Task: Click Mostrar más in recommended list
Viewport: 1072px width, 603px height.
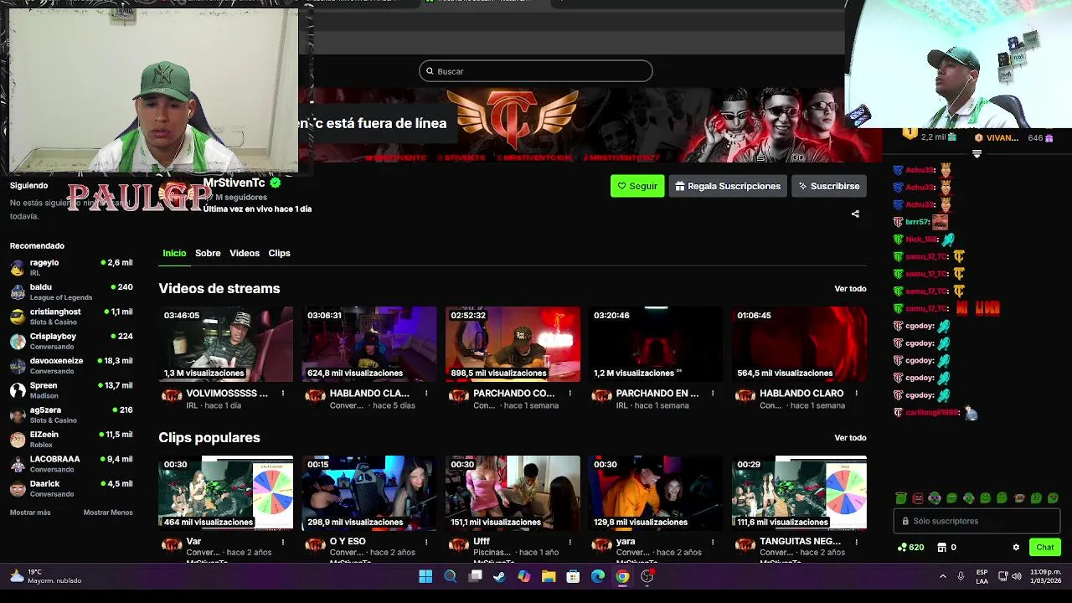Action: (30, 513)
